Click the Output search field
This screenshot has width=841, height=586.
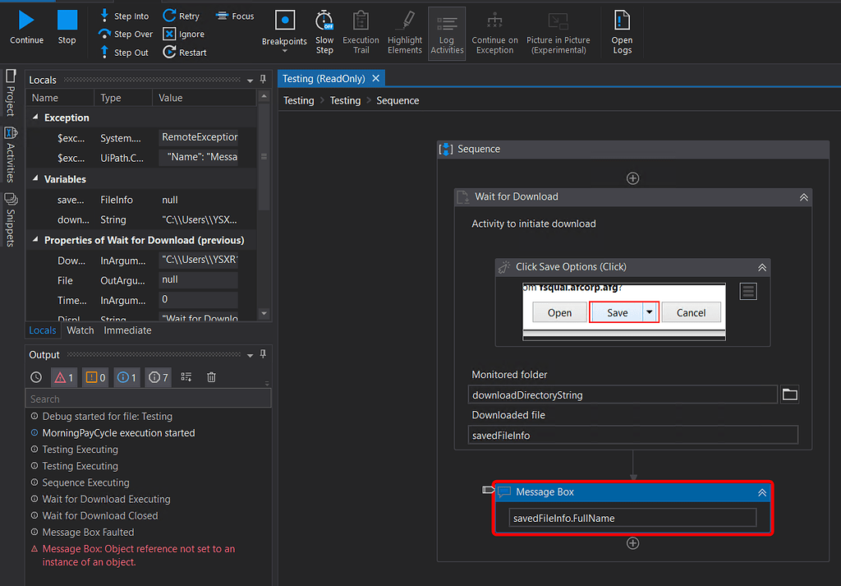pyautogui.click(x=148, y=399)
